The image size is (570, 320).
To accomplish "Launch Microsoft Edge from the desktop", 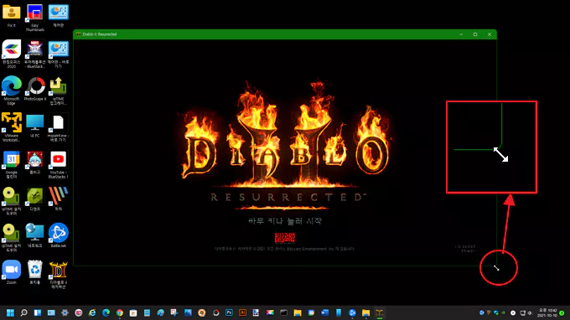I will (x=11, y=90).
